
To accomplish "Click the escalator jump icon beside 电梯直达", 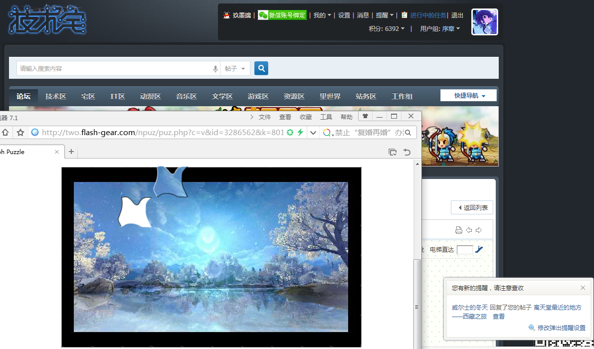I will click(479, 249).
